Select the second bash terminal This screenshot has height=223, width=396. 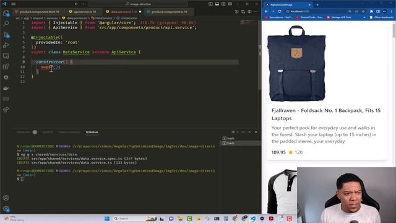coord(241,143)
